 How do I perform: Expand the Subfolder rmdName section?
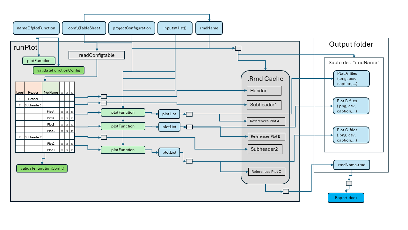click(353, 63)
